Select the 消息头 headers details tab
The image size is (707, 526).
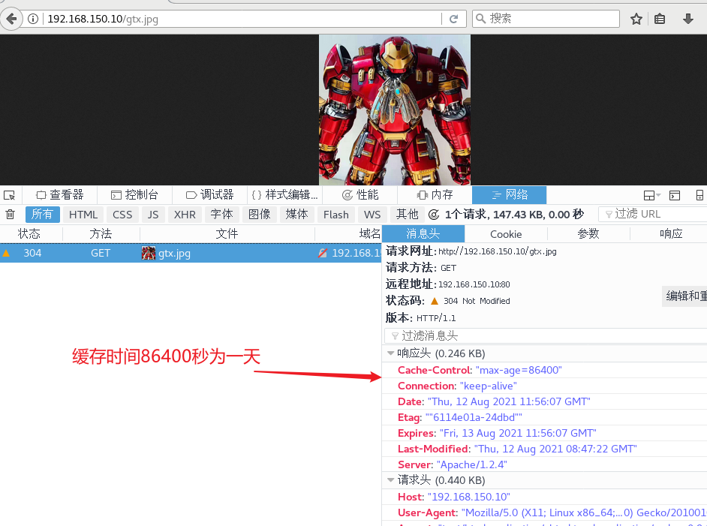(x=423, y=233)
